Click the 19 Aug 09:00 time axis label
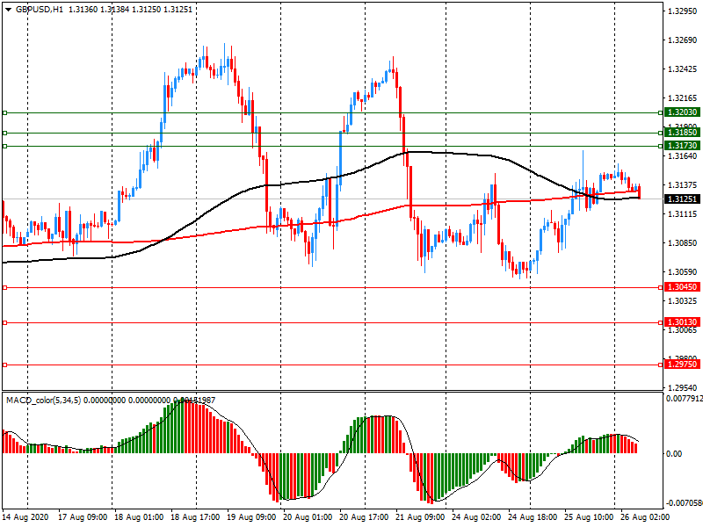The image size is (703, 527). pos(251,517)
